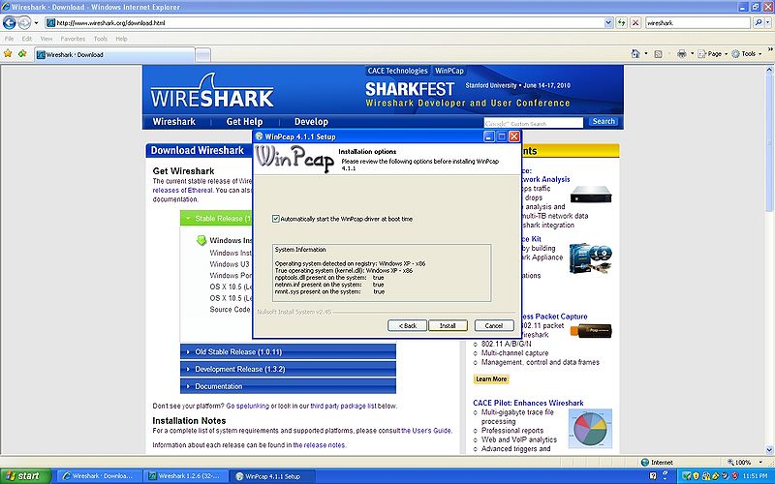Click the address bar URL field
The width and height of the screenshot is (775, 484).
click(x=325, y=22)
